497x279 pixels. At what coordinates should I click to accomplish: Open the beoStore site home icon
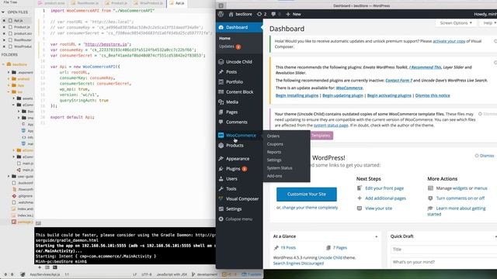(231, 14)
